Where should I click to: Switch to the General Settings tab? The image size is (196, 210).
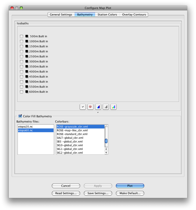point(61,15)
